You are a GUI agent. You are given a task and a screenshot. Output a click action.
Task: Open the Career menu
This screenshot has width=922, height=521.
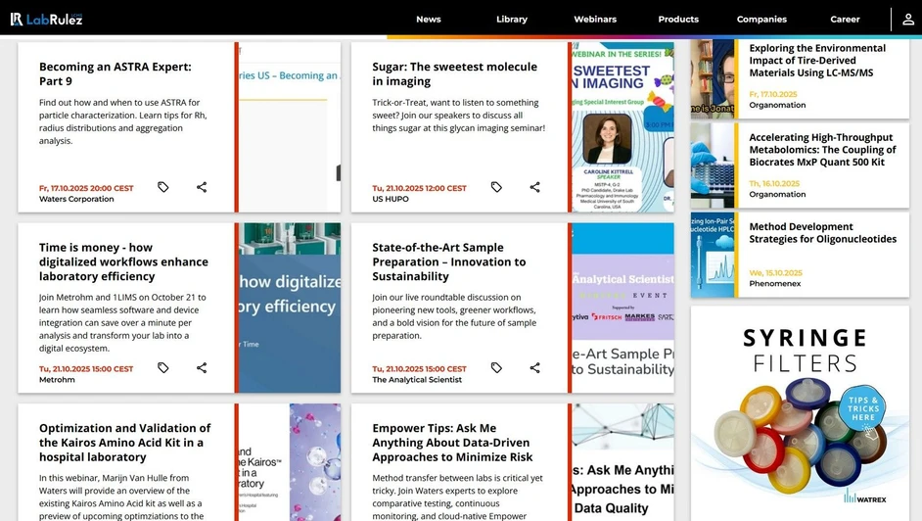click(845, 19)
